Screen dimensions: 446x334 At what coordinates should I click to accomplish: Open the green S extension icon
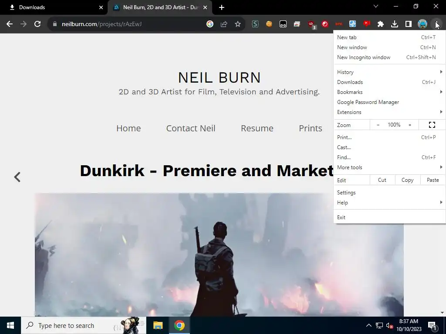coord(255,24)
